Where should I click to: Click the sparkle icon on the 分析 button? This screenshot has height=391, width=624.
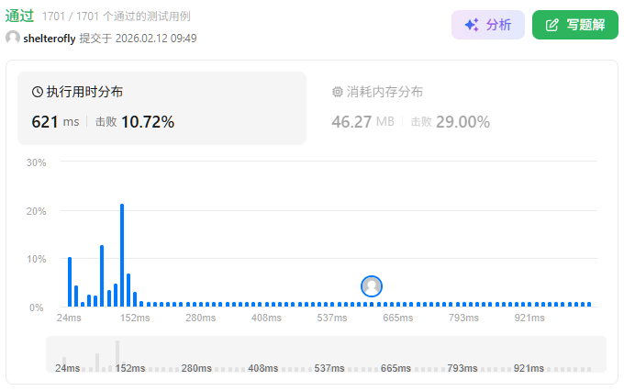coord(472,25)
